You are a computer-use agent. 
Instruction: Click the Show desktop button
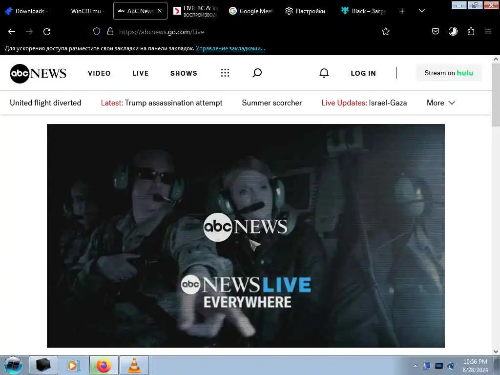point(497,365)
